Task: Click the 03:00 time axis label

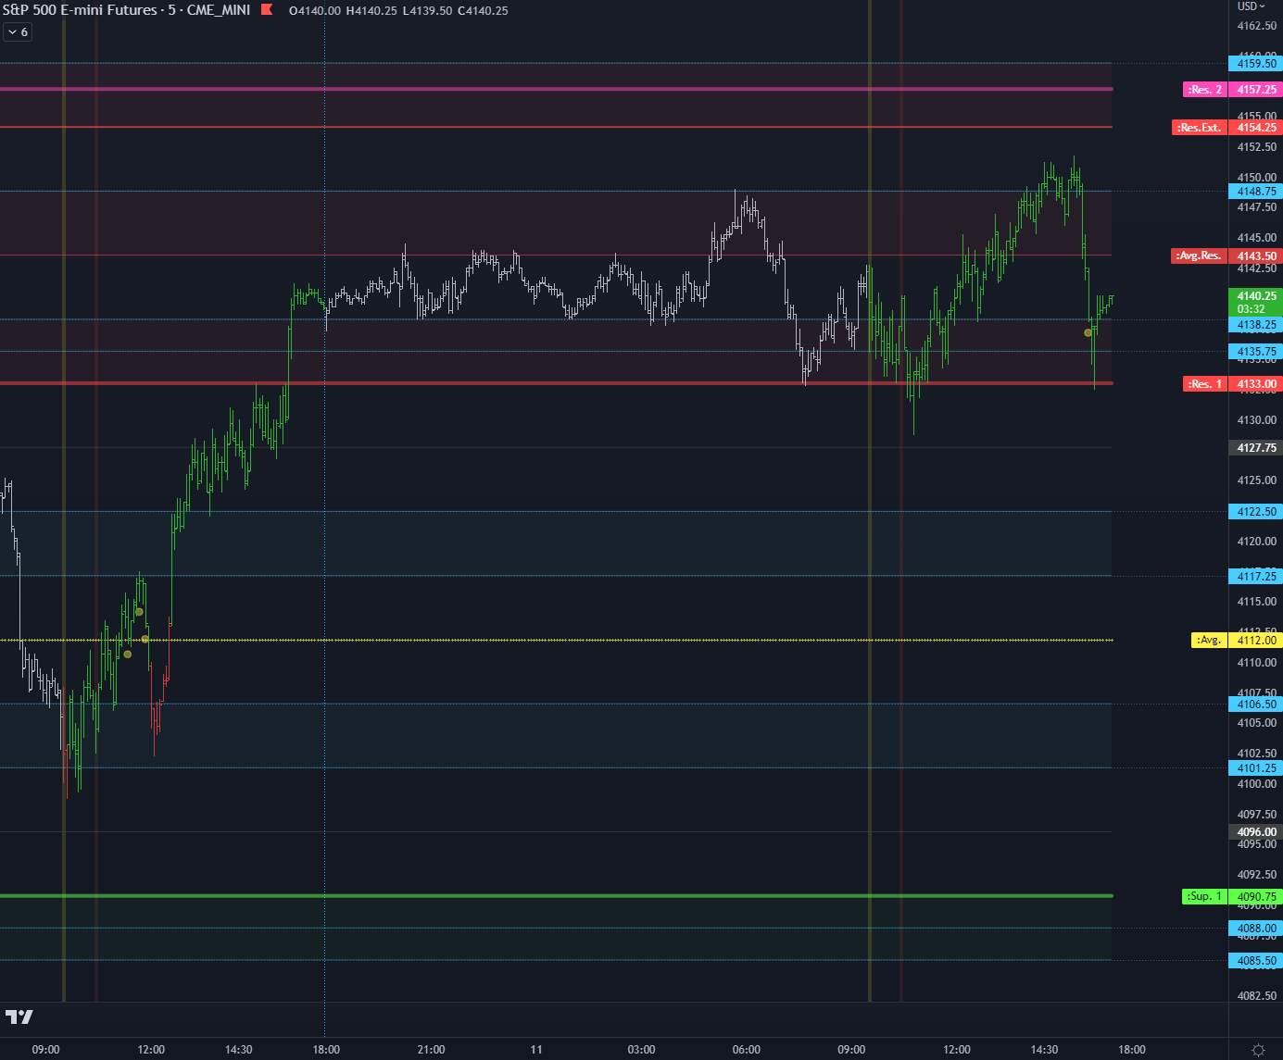Action: (641, 1050)
